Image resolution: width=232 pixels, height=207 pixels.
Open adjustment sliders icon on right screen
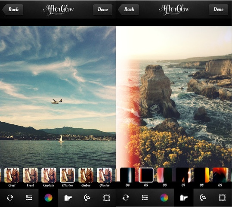[145, 198]
